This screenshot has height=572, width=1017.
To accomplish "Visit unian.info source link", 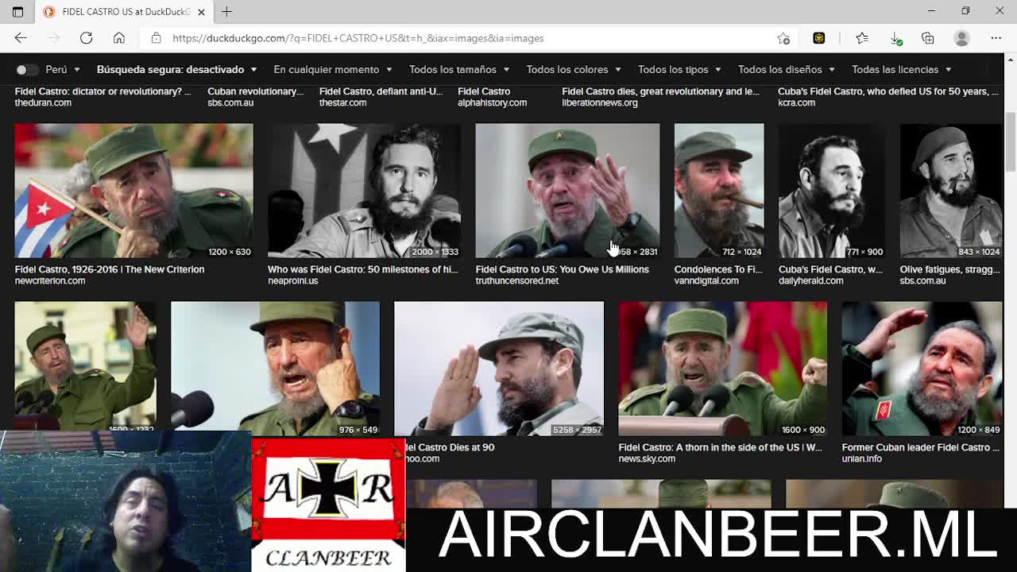I will (x=861, y=458).
